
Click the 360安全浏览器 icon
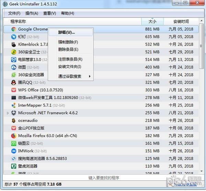(13, 75)
